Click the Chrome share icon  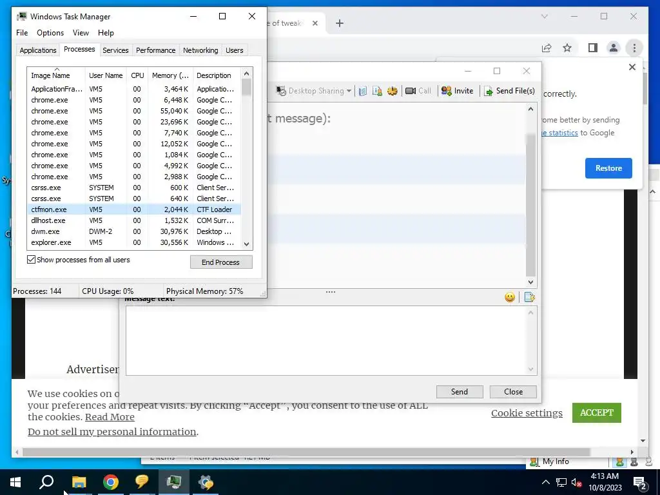point(547,48)
